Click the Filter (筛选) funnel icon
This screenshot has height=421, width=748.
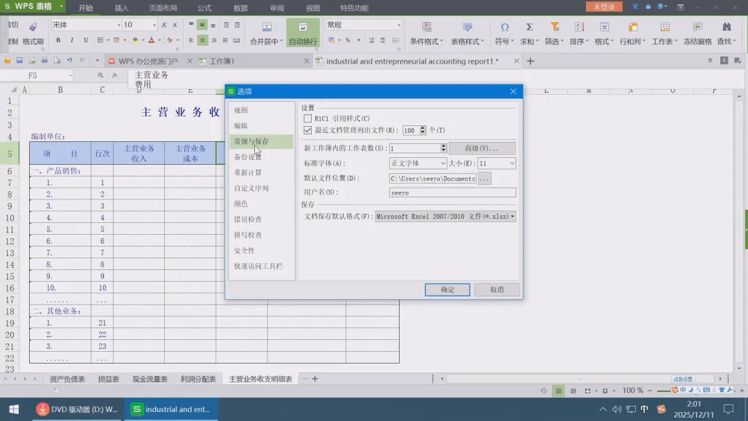[x=554, y=27]
